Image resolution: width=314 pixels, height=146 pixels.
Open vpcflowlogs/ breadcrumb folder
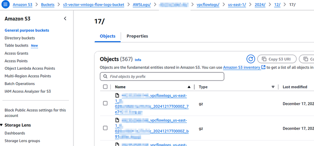pyautogui.click(x=208, y=5)
